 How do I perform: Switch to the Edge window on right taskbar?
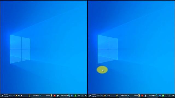pos(153,96)
